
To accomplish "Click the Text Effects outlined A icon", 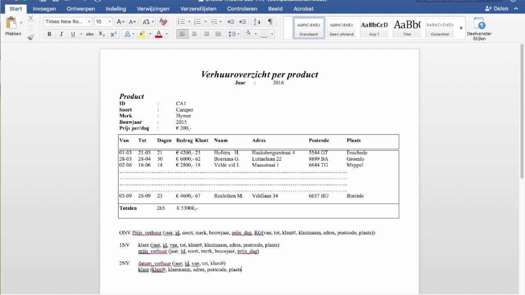I will coord(127,34).
